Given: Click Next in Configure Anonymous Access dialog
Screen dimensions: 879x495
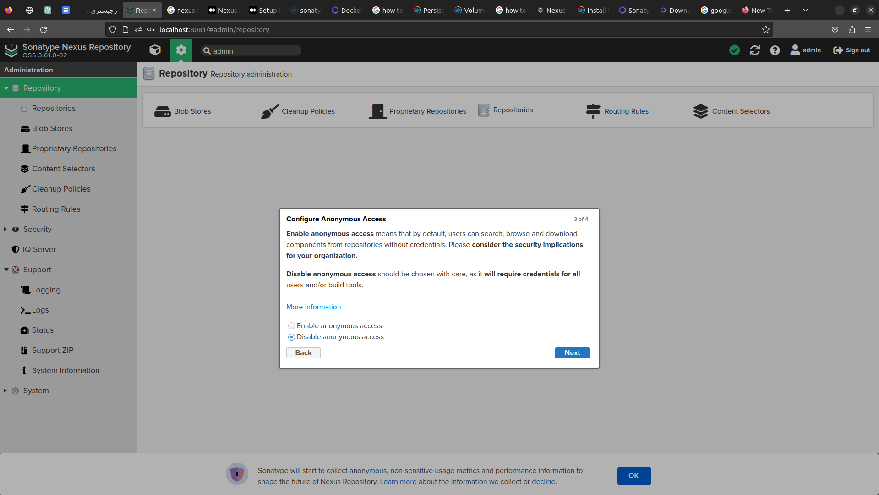Looking at the screenshot, I should click(572, 353).
